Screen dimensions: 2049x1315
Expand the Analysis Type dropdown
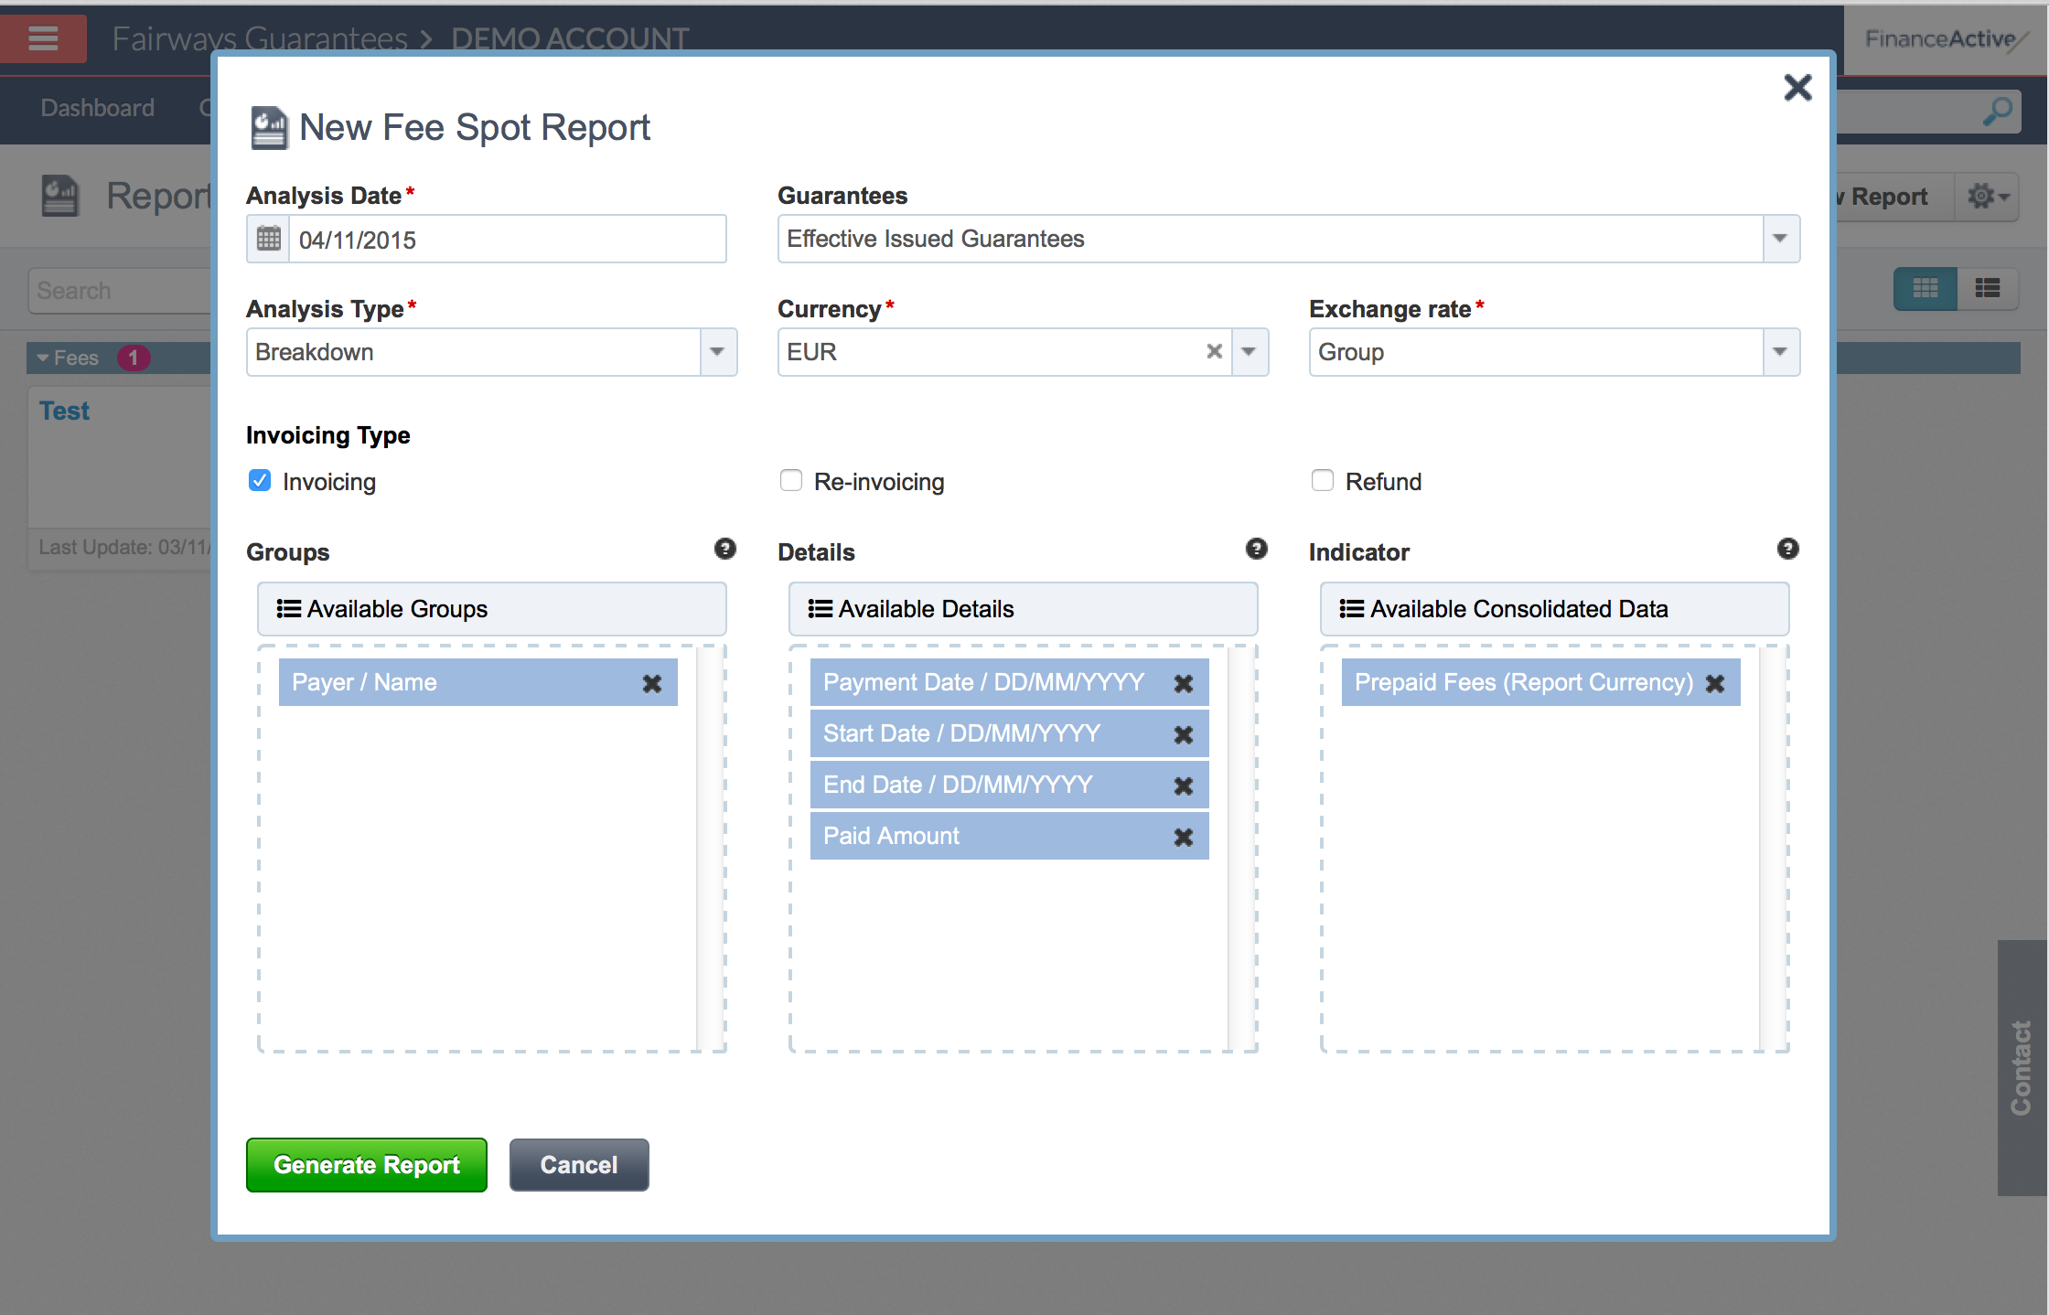coord(718,352)
